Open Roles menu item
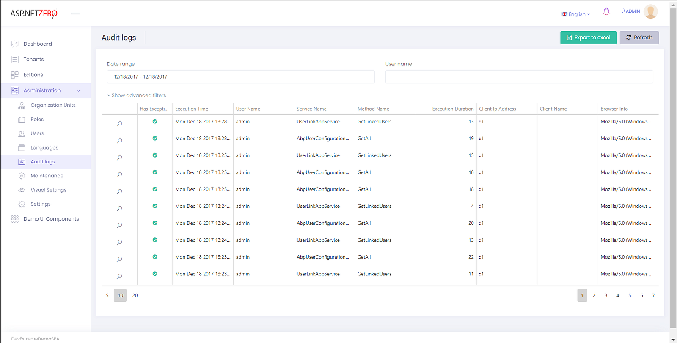Screen dimensions: 677x343 [37, 120]
